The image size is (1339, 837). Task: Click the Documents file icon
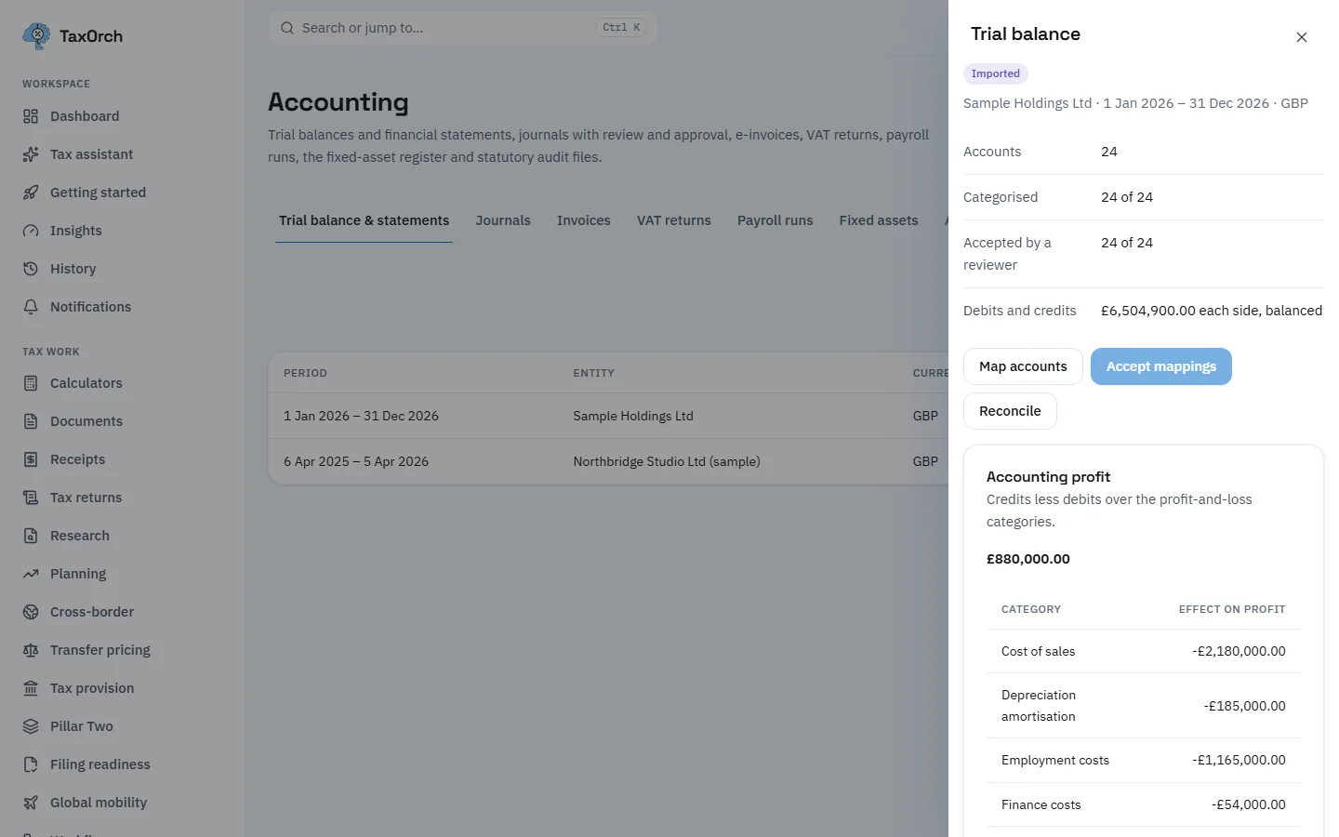[31, 421]
